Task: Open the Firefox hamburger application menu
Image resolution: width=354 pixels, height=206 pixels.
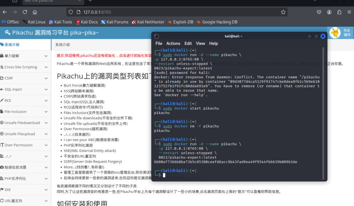Action: tap(349, 12)
